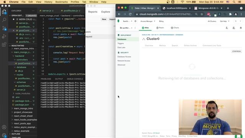
Task: Open VS Code Search in activity bar
Action: (4, 20)
